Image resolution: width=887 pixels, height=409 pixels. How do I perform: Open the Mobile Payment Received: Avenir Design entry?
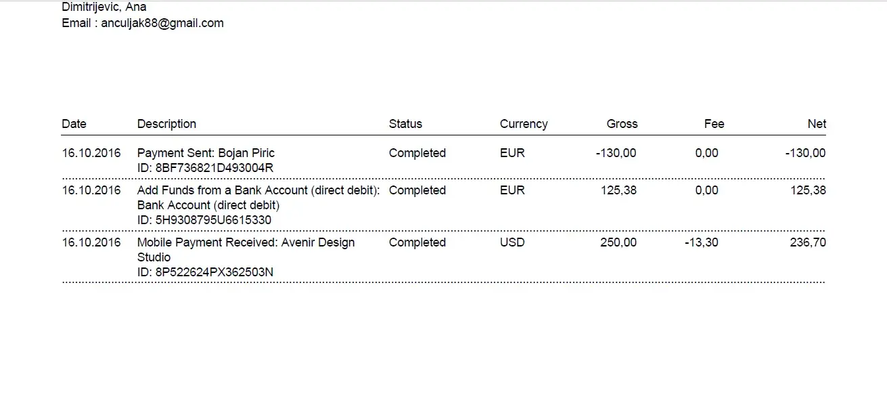click(246, 242)
